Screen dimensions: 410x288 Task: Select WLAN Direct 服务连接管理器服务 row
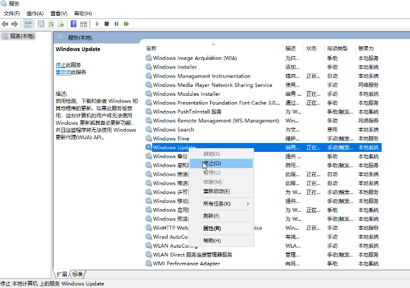point(263,255)
